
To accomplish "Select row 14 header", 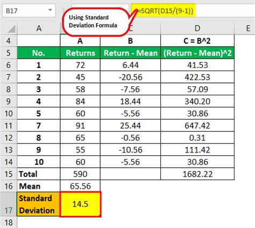I will tap(8, 162).
